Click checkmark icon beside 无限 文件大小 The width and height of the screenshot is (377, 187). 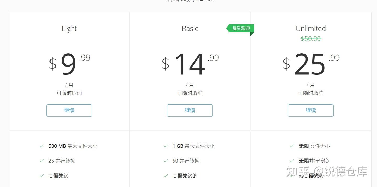click(x=292, y=146)
